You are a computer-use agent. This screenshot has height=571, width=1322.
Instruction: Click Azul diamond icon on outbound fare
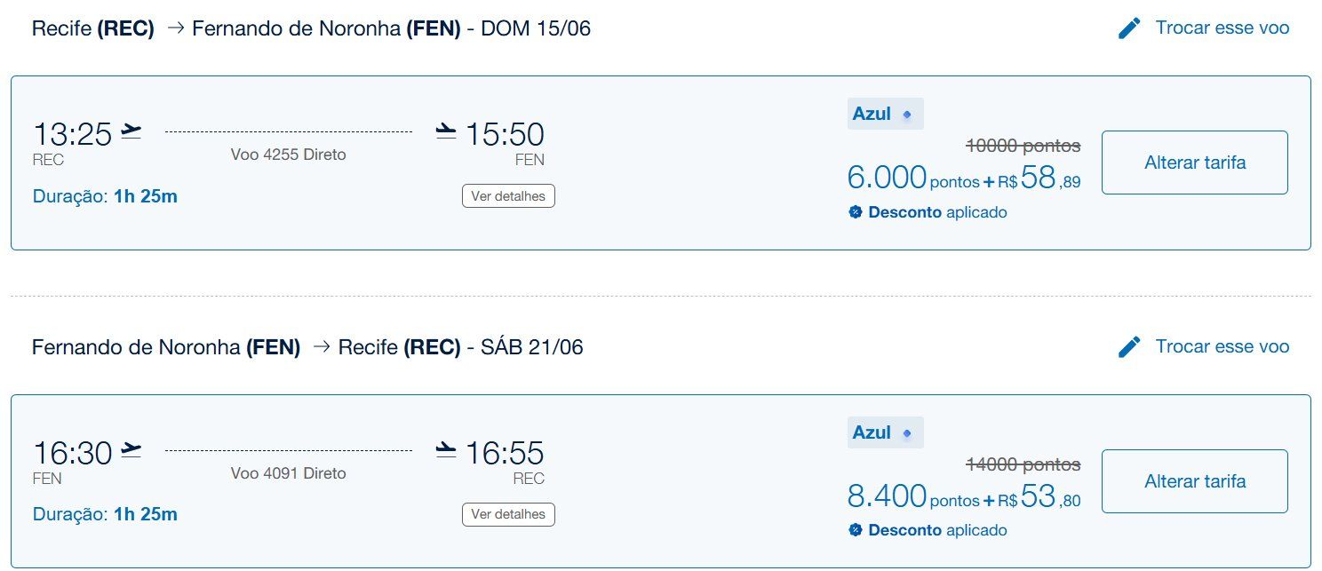click(907, 115)
